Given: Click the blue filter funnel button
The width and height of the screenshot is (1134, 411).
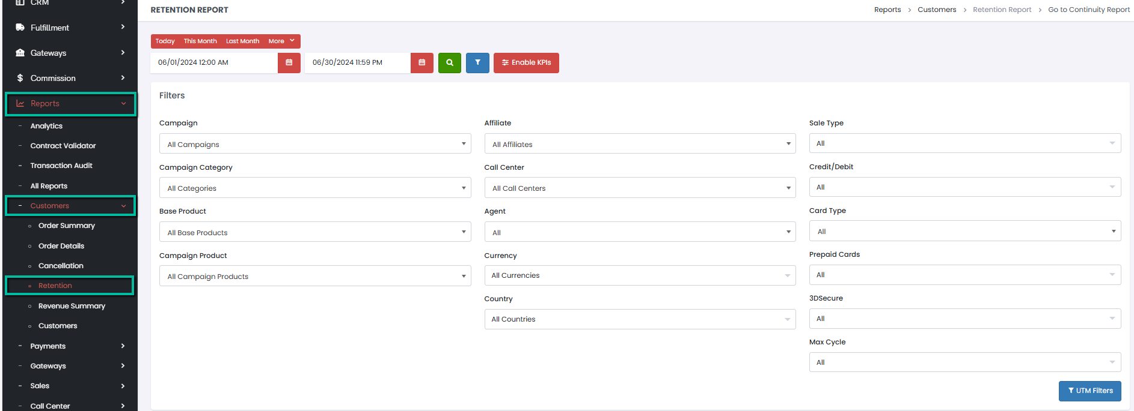Looking at the screenshot, I should 477,62.
